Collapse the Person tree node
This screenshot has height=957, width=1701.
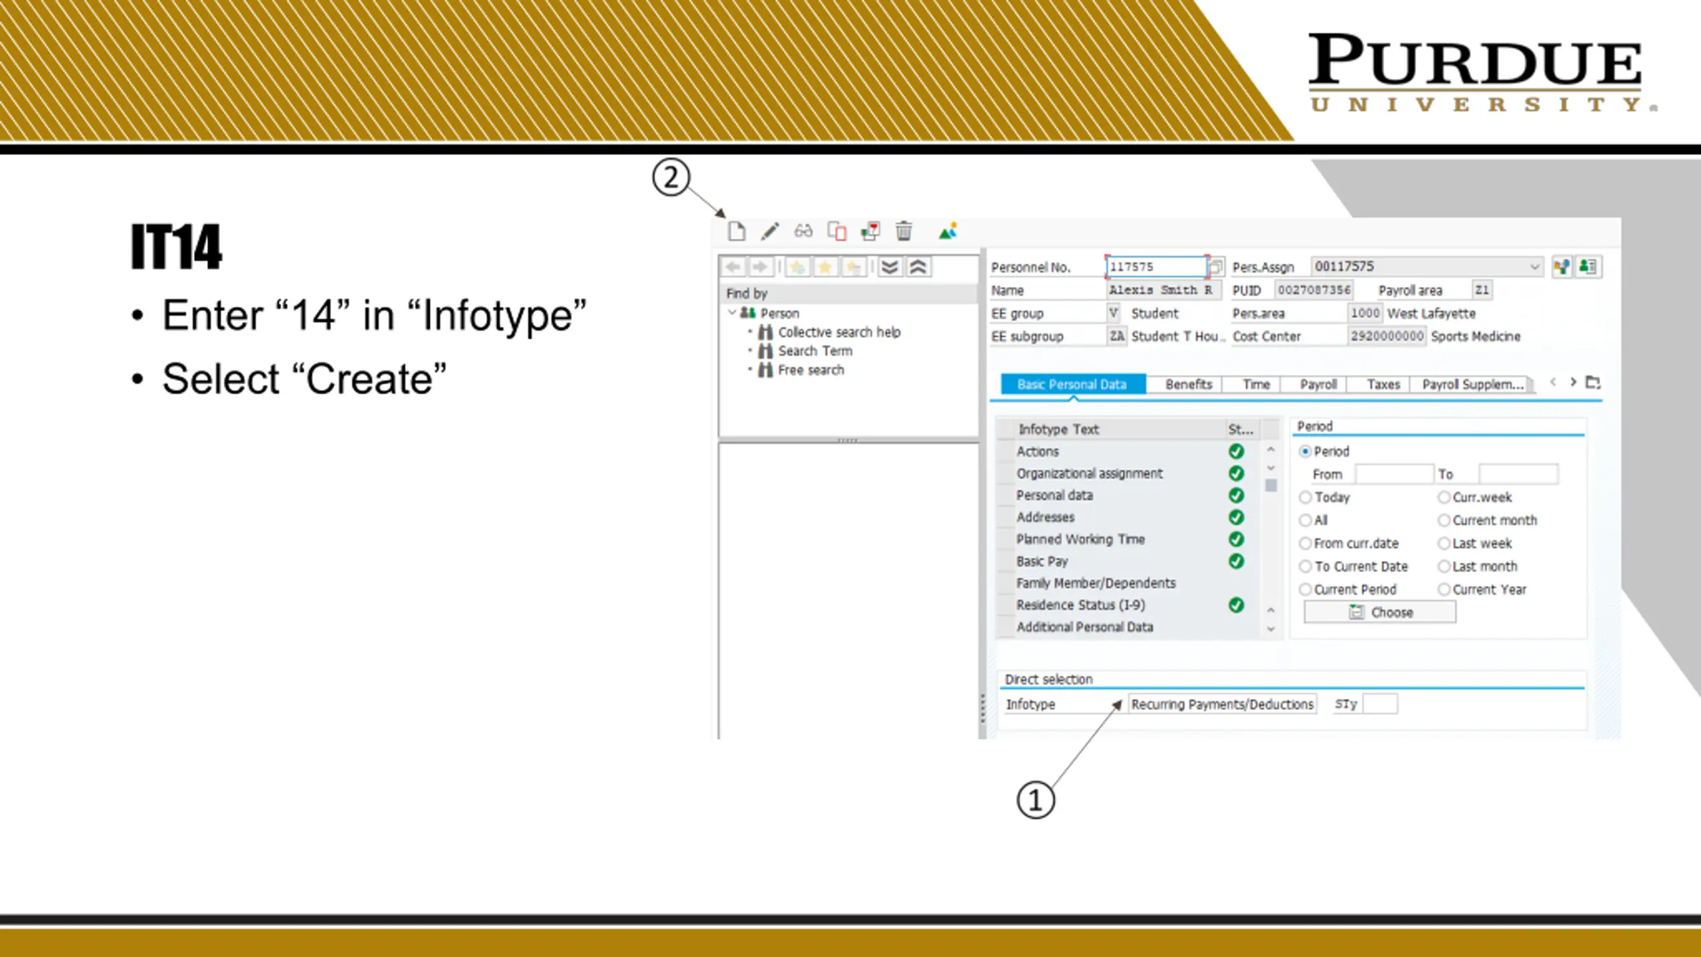732,312
